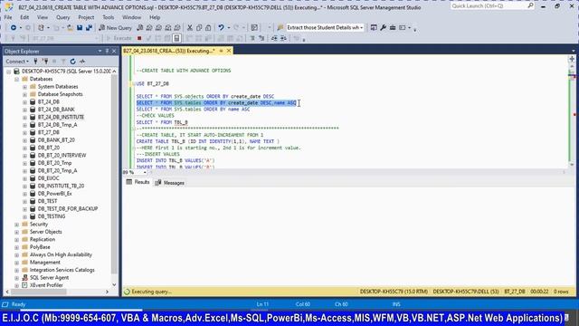
Task: Close the query tab B27_04_23
Action: click(x=229, y=51)
